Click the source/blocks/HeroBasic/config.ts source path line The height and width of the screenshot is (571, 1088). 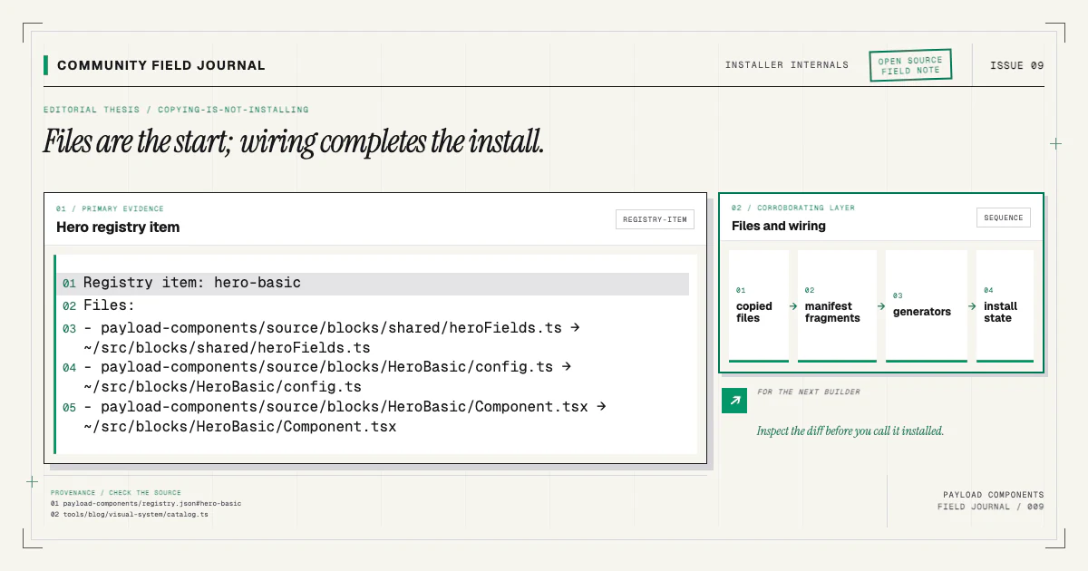click(x=327, y=367)
